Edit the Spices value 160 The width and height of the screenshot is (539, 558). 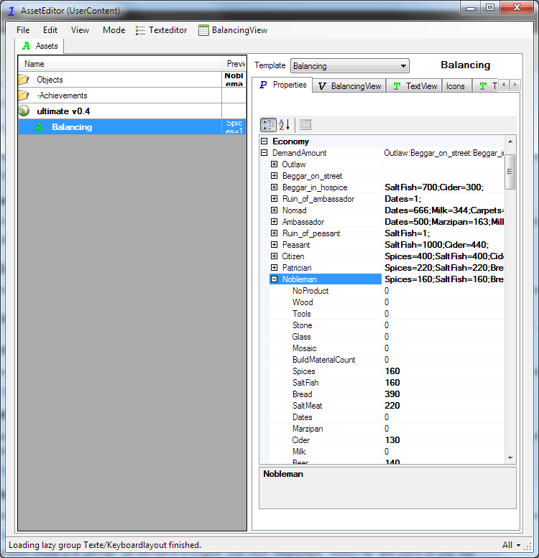[443, 371]
